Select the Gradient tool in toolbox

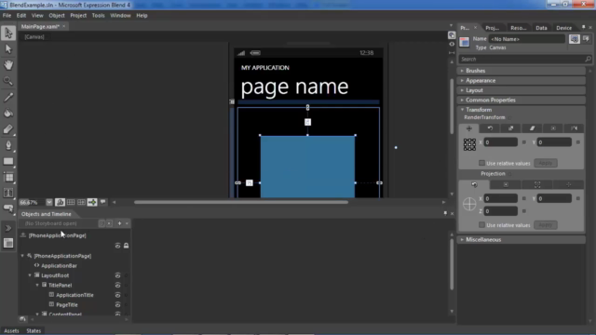click(x=8, y=129)
